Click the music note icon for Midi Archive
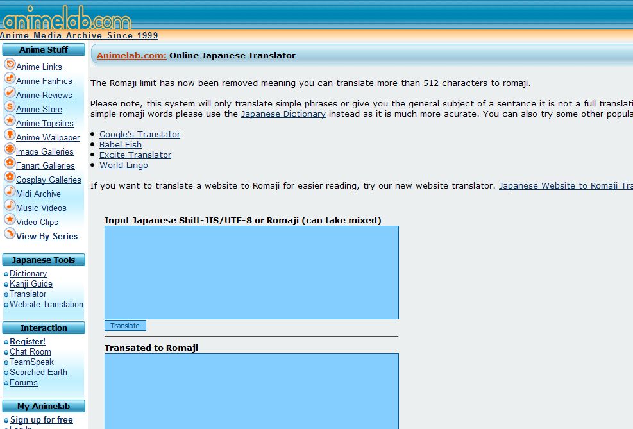633x429 pixels. click(x=10, y=191)
